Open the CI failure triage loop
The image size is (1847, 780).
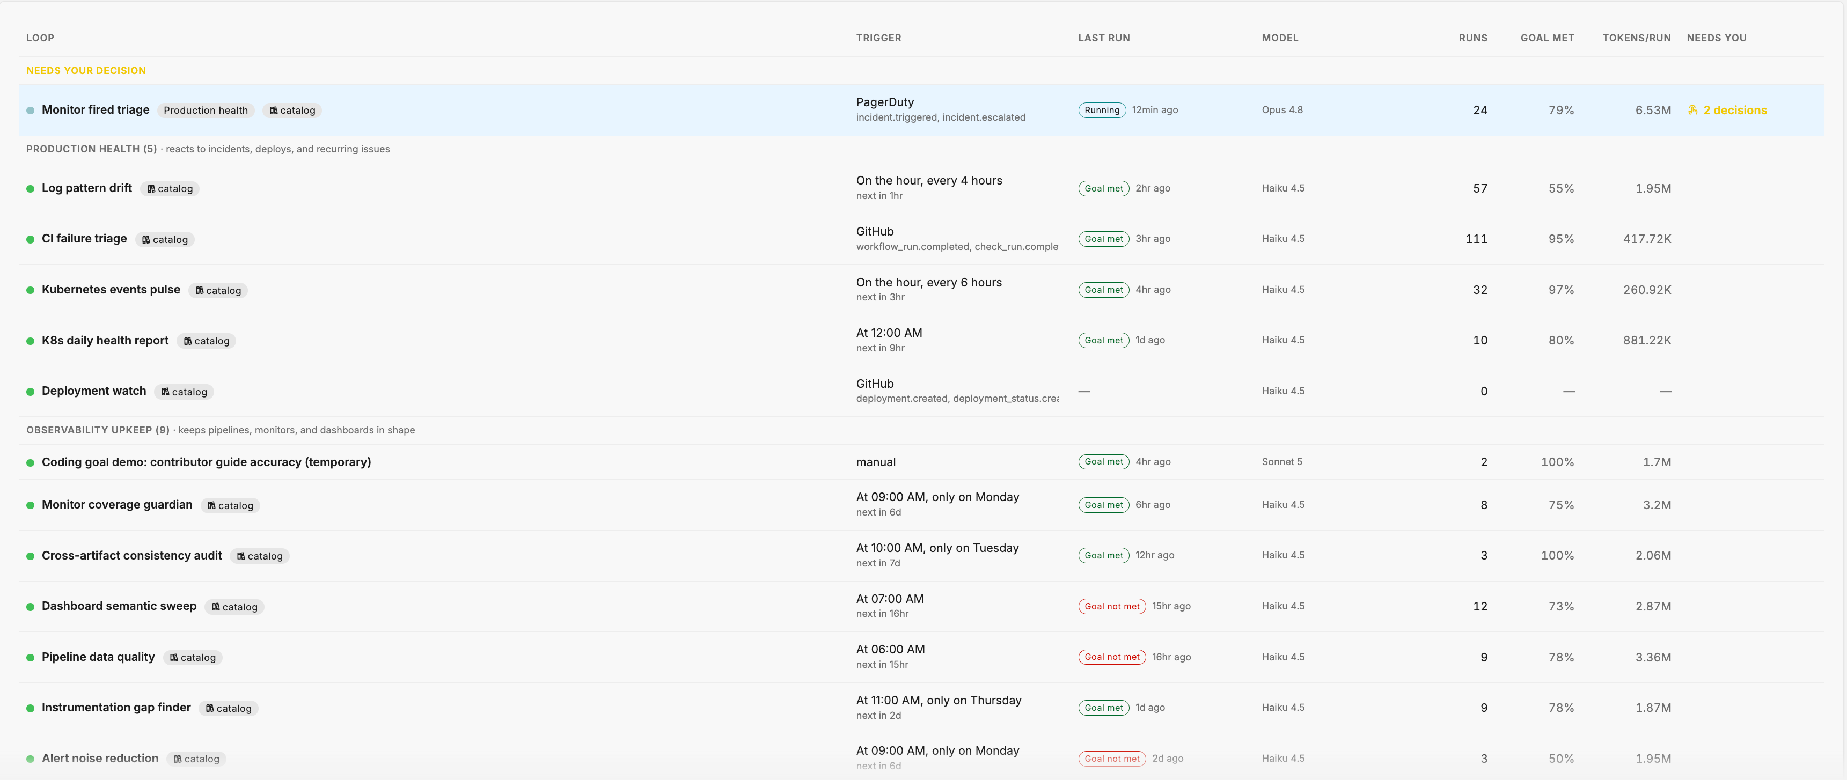(84, 238)
